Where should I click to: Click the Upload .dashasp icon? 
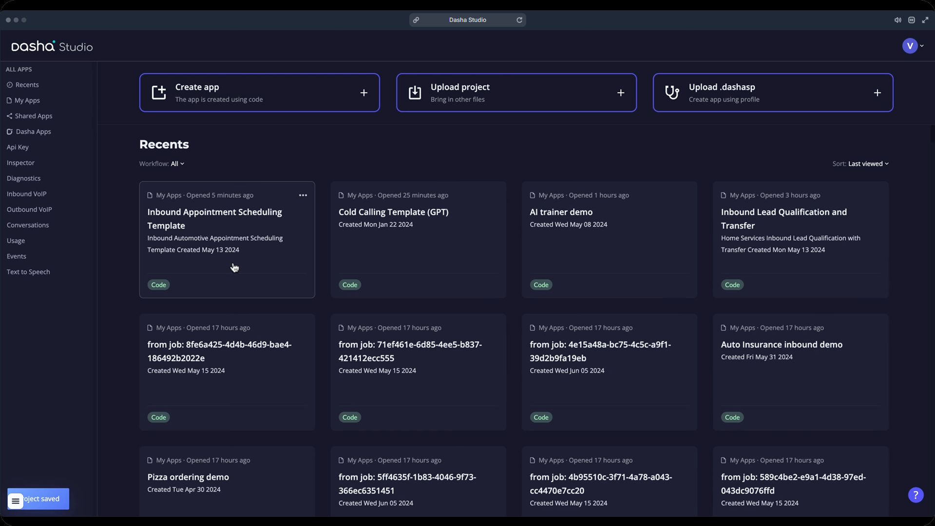671,92
